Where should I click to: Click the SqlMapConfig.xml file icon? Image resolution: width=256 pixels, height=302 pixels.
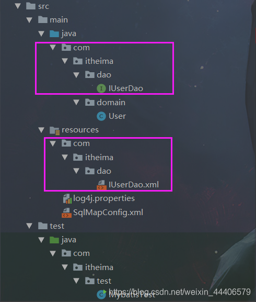coord(66,212)
